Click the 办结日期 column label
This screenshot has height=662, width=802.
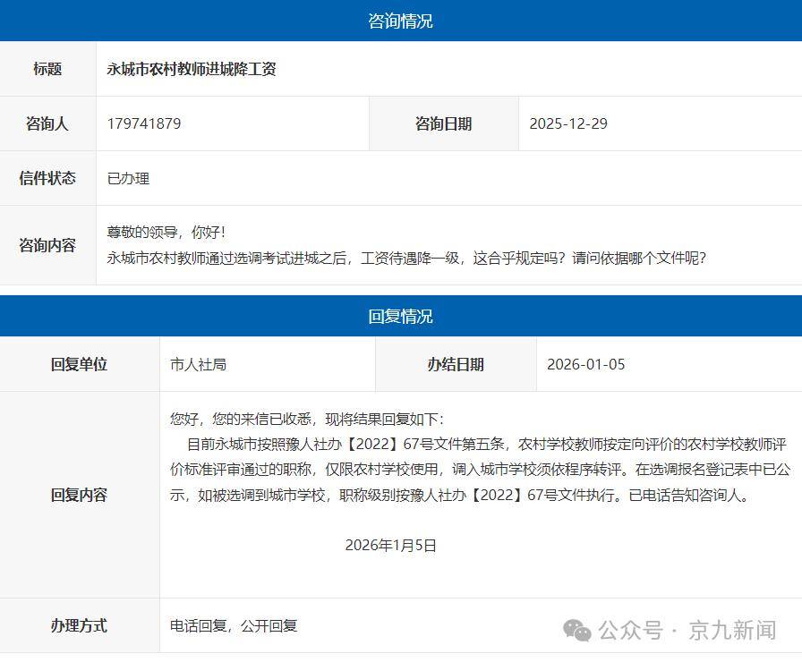(x=456, y=364)
